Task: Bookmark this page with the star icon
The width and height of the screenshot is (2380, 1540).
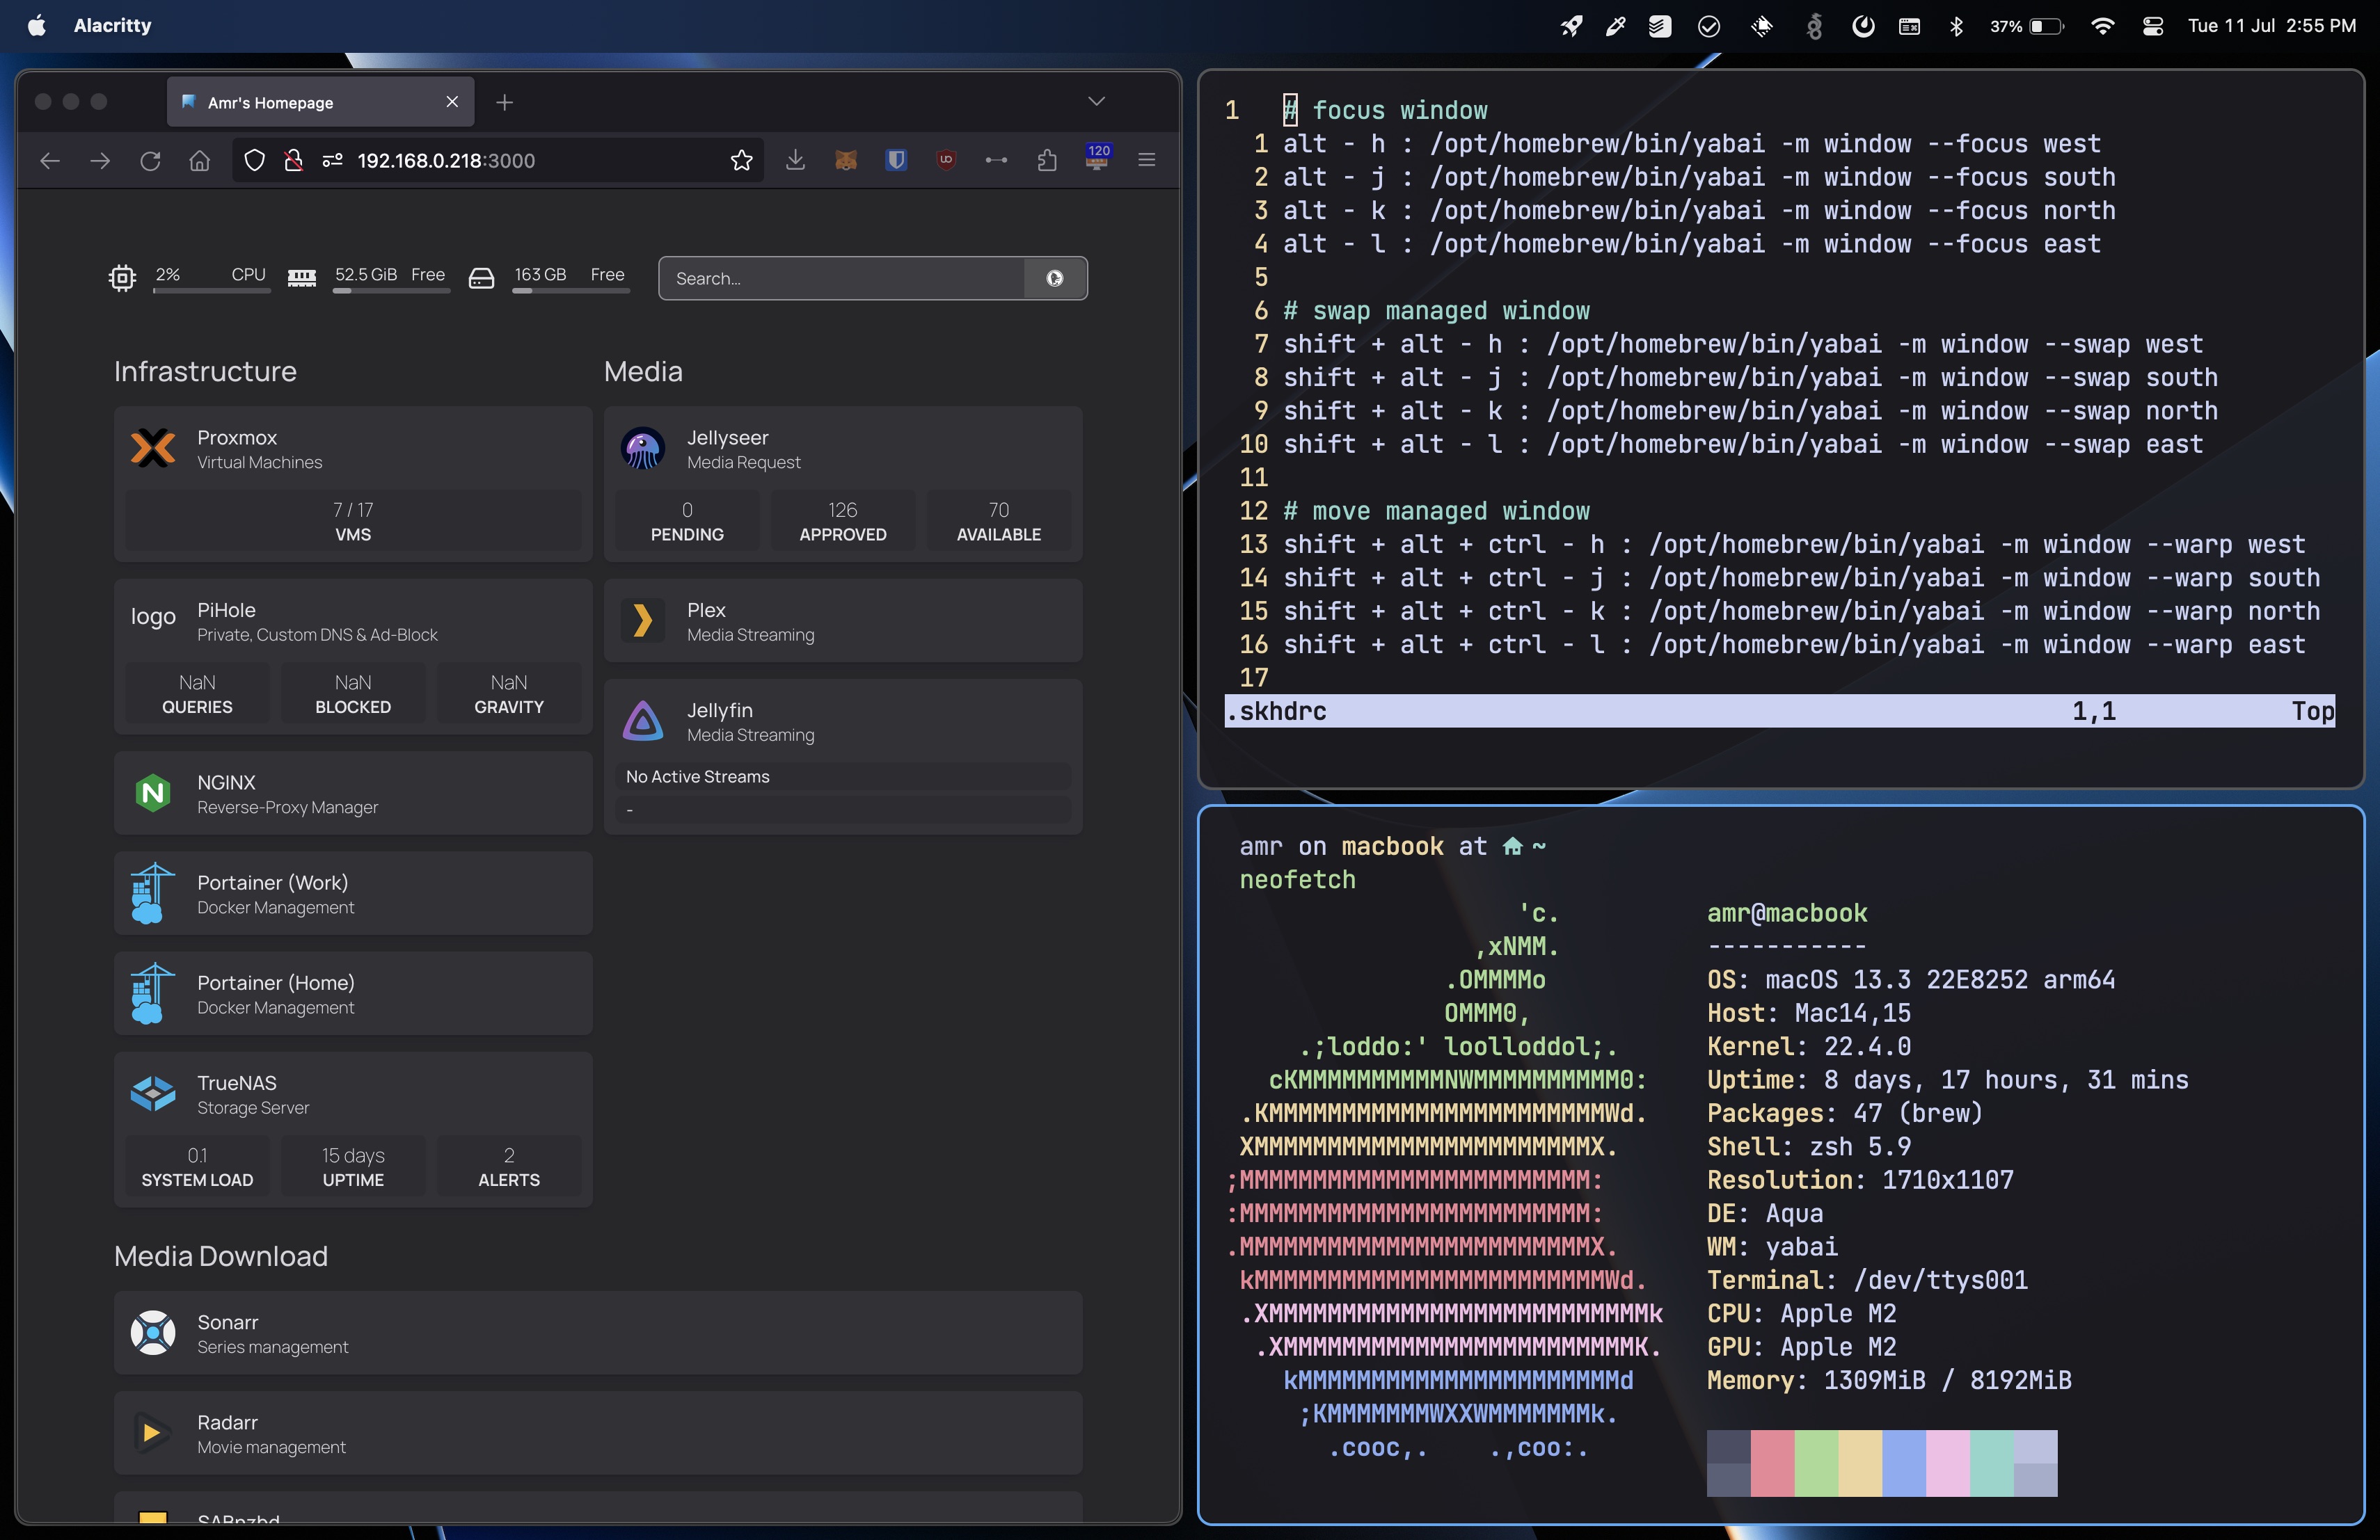Action: click(741, 160)
